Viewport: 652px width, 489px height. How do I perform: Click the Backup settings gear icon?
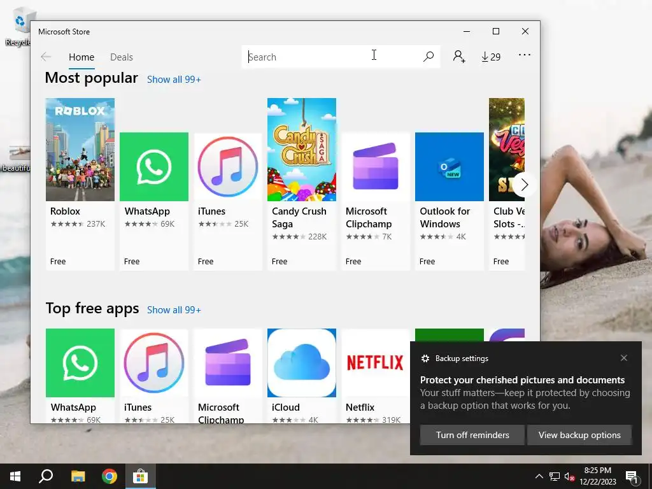click(x=425, y=358)
